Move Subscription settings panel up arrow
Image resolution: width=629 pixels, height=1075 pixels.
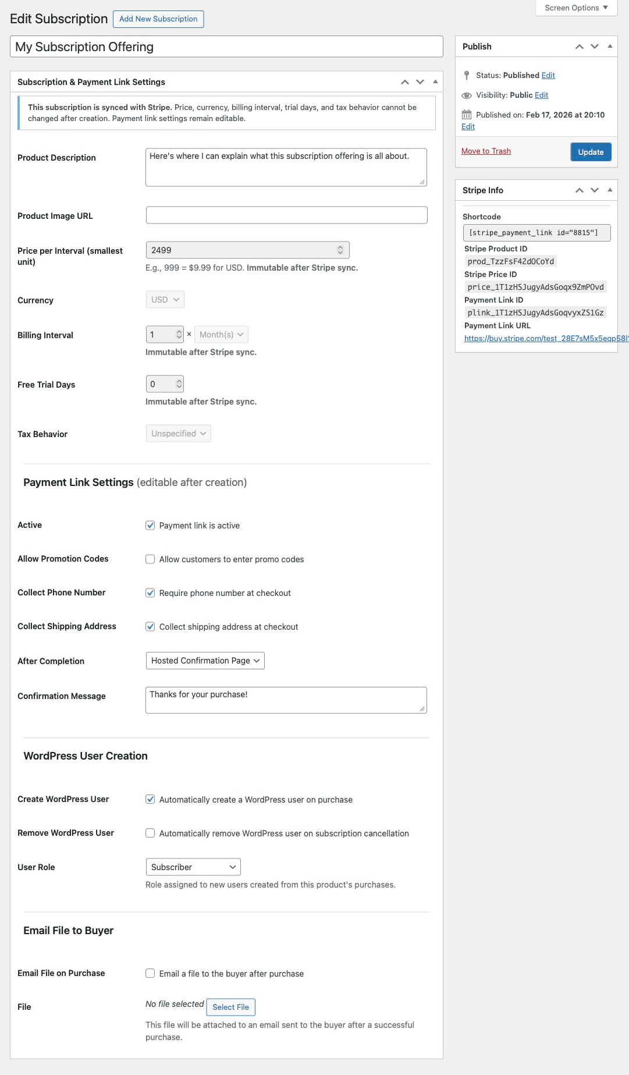[x=404, y=82]
